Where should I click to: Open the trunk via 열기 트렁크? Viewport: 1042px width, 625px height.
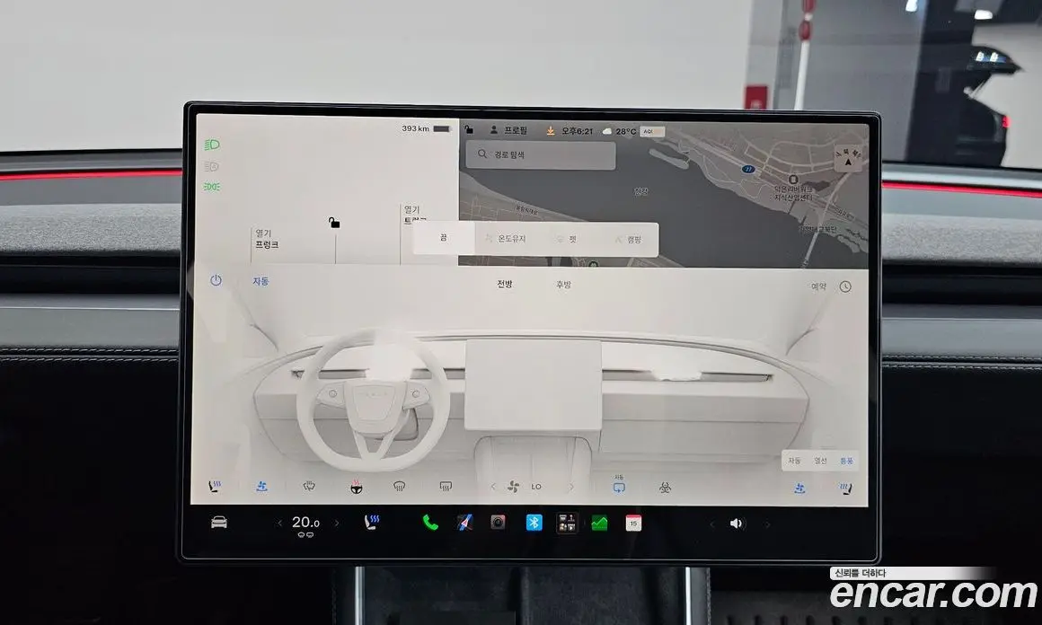pyautogui.click(x=414, y=215)
